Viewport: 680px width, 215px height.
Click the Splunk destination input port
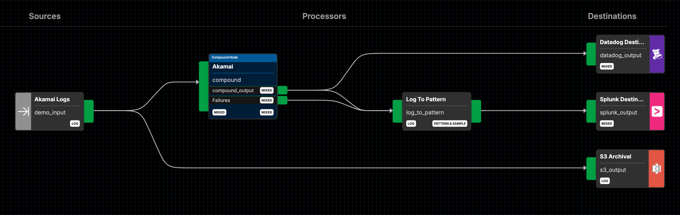click(591, 111)
